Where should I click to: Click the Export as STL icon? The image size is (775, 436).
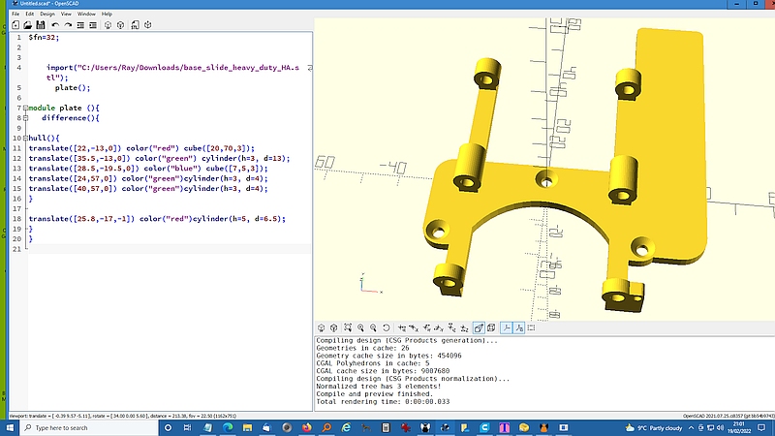pyautogui.click(x=137, y=24)
